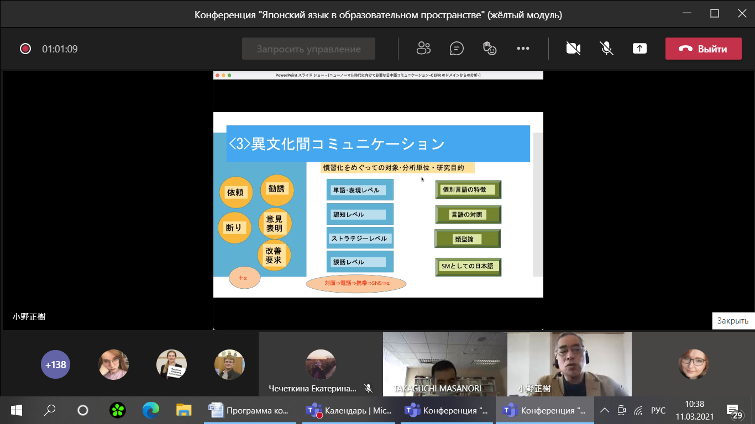The image size is (755, 424).
Task: Click the Закрыть button
Action: tap(732, 321)
